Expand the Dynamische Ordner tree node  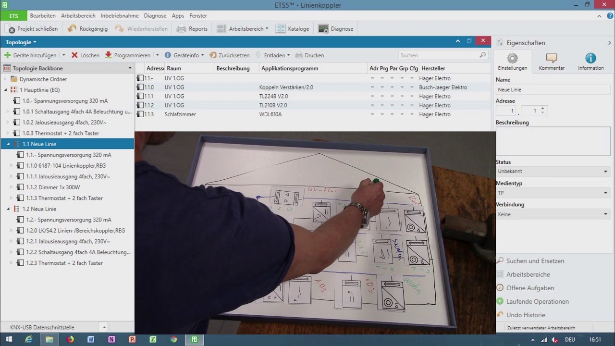pyautogui.click(x=5, y=79)
